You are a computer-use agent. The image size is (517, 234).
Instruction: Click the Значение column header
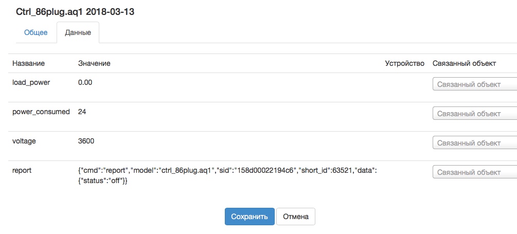click(x=94, y=63)
